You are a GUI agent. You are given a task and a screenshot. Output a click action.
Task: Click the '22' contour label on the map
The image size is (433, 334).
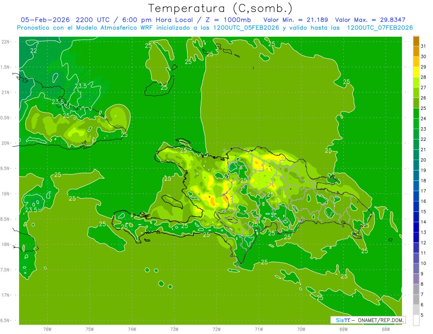[34, 51]
